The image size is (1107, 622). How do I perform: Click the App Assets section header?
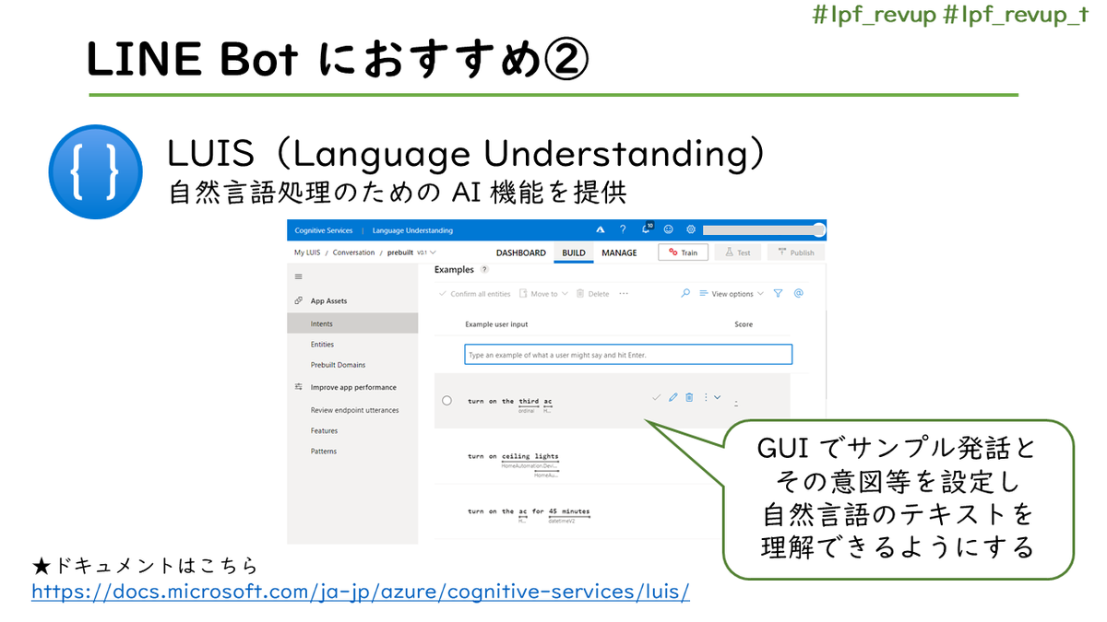[x=328, y=301]
